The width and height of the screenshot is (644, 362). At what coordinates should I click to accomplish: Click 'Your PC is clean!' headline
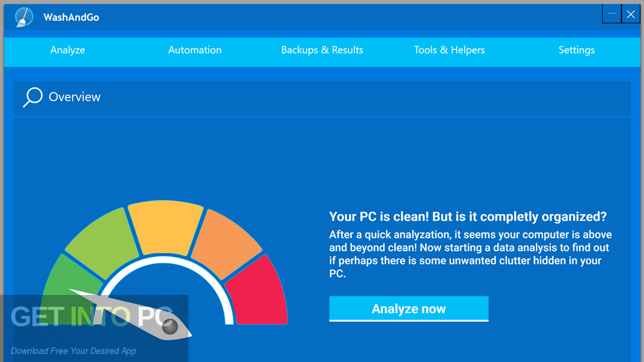point(468,217)
